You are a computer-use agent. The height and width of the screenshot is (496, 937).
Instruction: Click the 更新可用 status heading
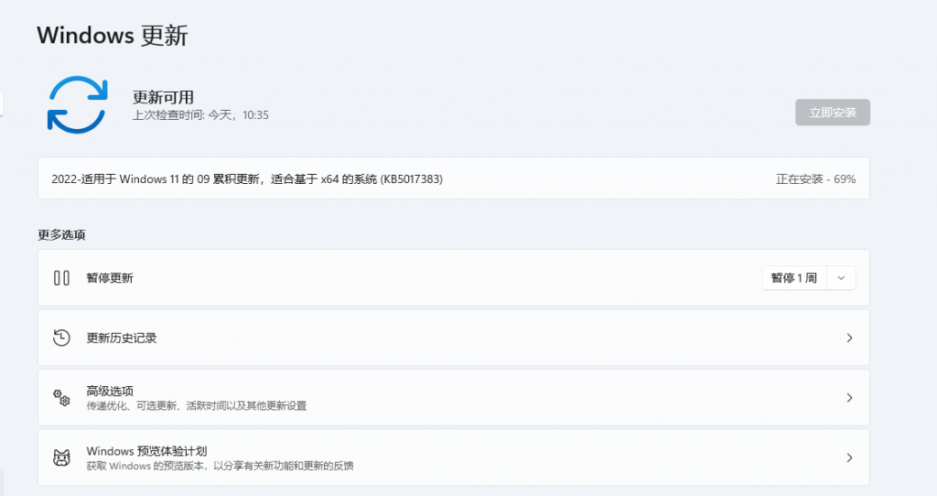coord(163,97)
